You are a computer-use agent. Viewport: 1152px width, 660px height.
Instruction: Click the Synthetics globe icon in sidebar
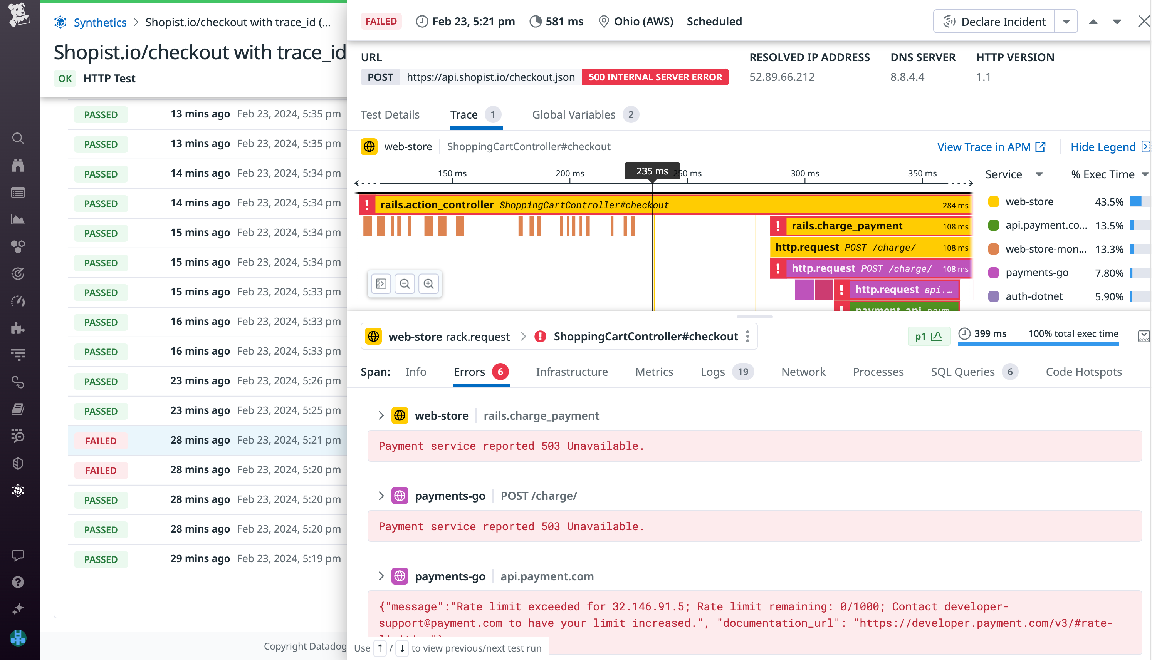18,490
